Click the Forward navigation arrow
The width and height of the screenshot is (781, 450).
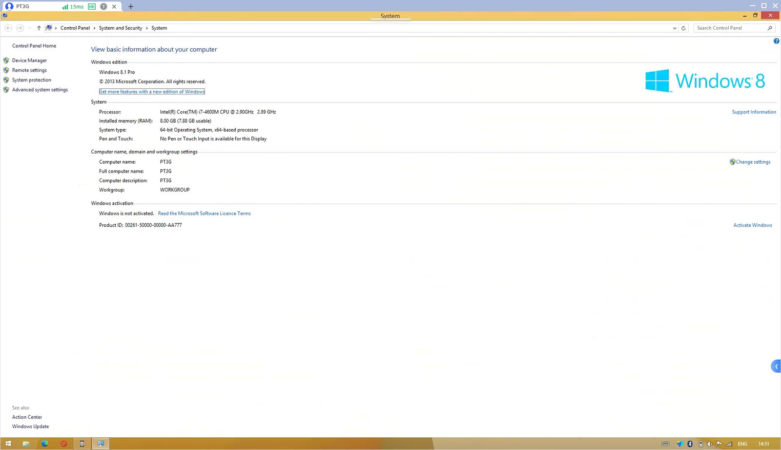[20, 28]
